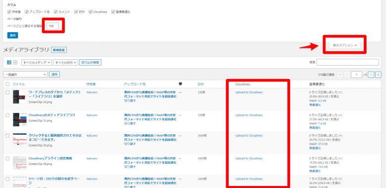The height and width of the screenshot is (188, 386).
Task: Open thumbnail of ScreenClip-29.png
Action: coord(20,163)
